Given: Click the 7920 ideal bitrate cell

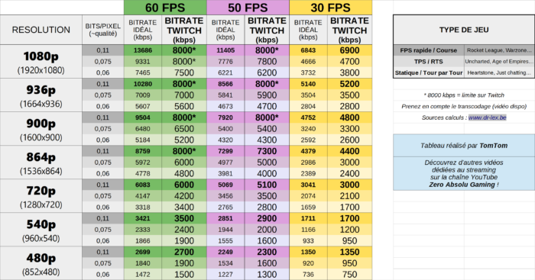Looking at the screenshot, I should click(225, 117).
